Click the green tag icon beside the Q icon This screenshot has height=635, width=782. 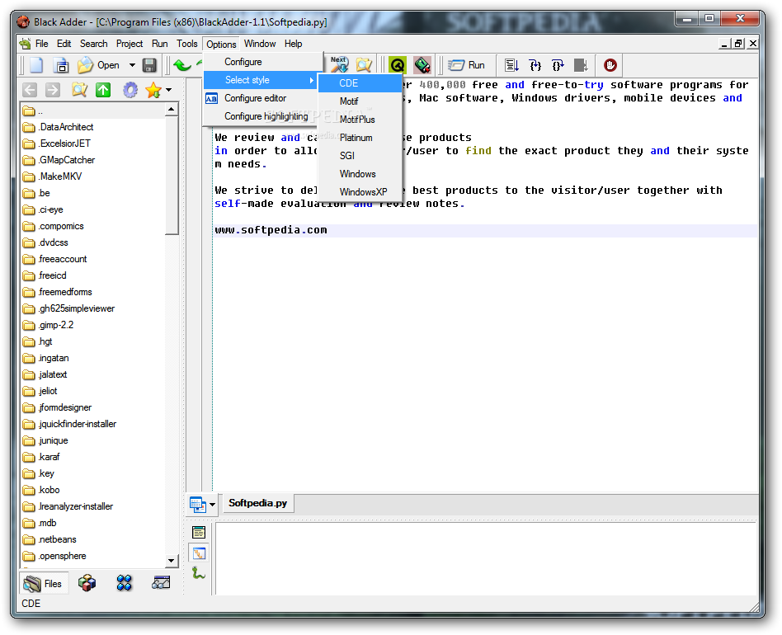[422, 65]
